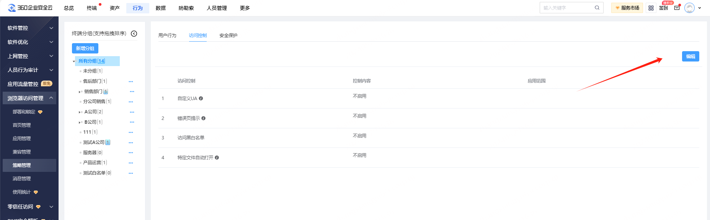
Task: Select the 测试白名单 group
Action: (97, 173)
